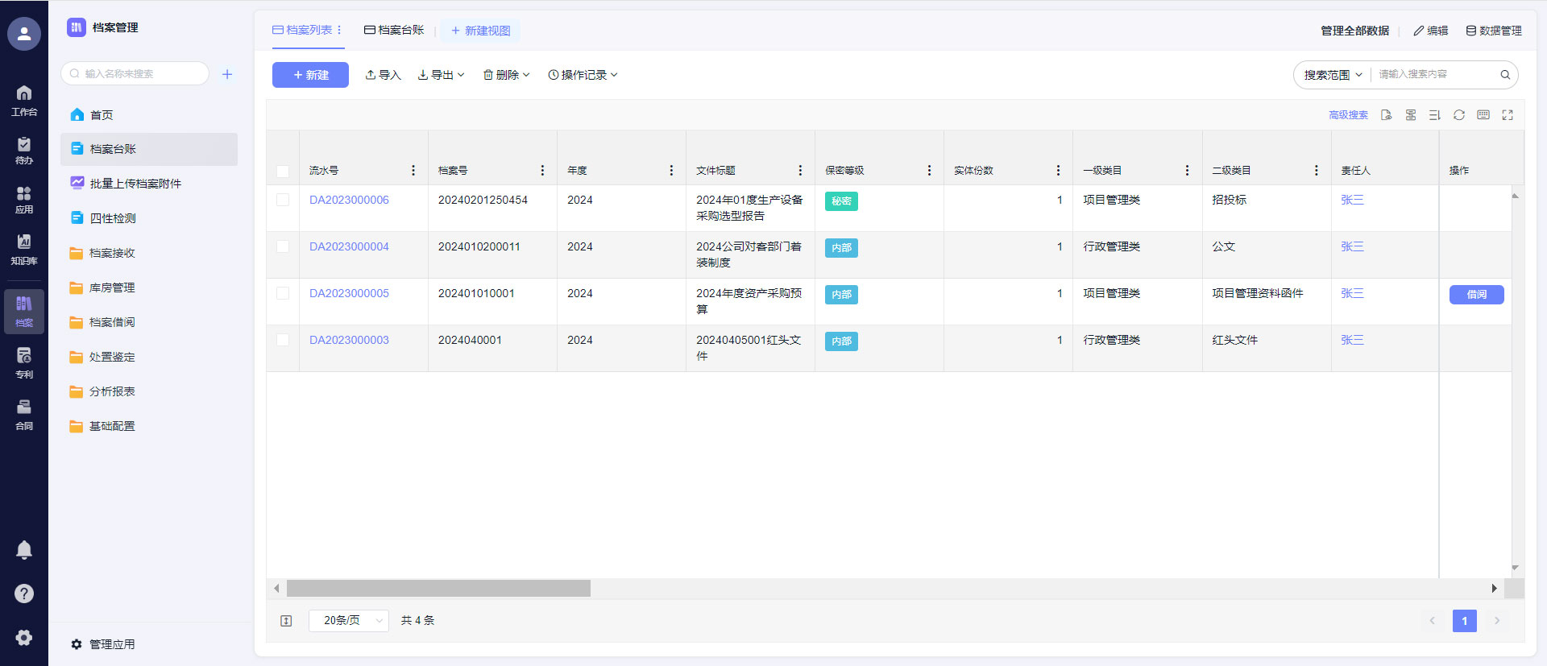1547x666 pixels.
Task: Click the refresh icon in table toolbar
Action: tap(1458, 115)
